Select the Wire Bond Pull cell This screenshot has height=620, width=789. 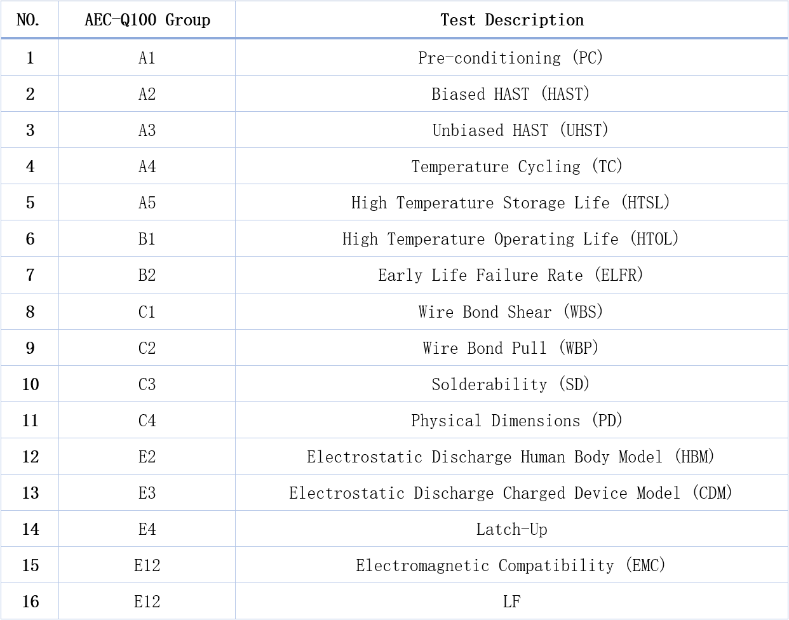click(511, 348)
